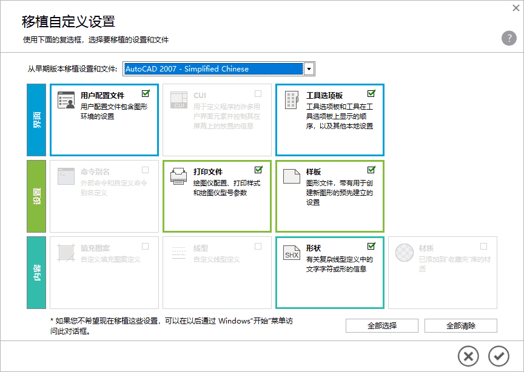Image resolution: width=524 pixels, height=372 pixels.
Task: Open help with the question mark icon
Action: 509,38
